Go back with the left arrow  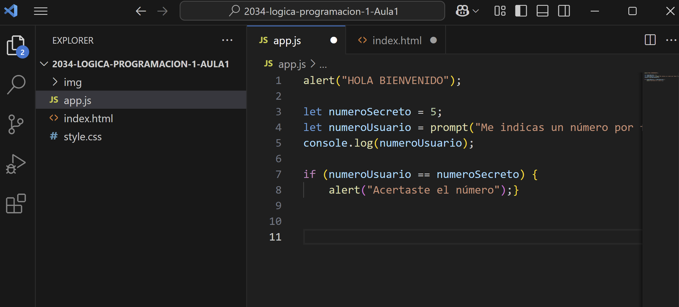(141, 11)
